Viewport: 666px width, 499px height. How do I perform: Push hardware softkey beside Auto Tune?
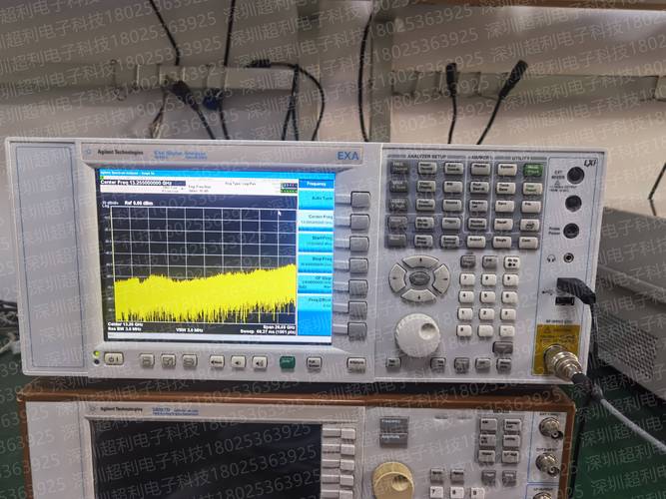360,200
